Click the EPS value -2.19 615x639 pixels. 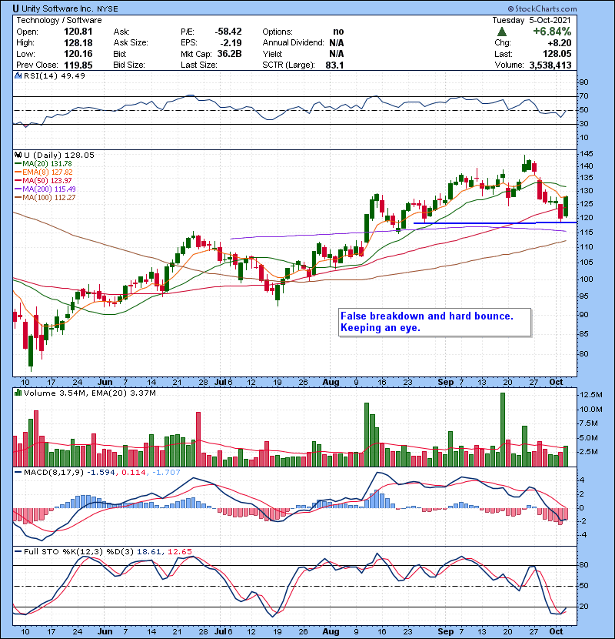pyautogui.click(x=231, y=43)
